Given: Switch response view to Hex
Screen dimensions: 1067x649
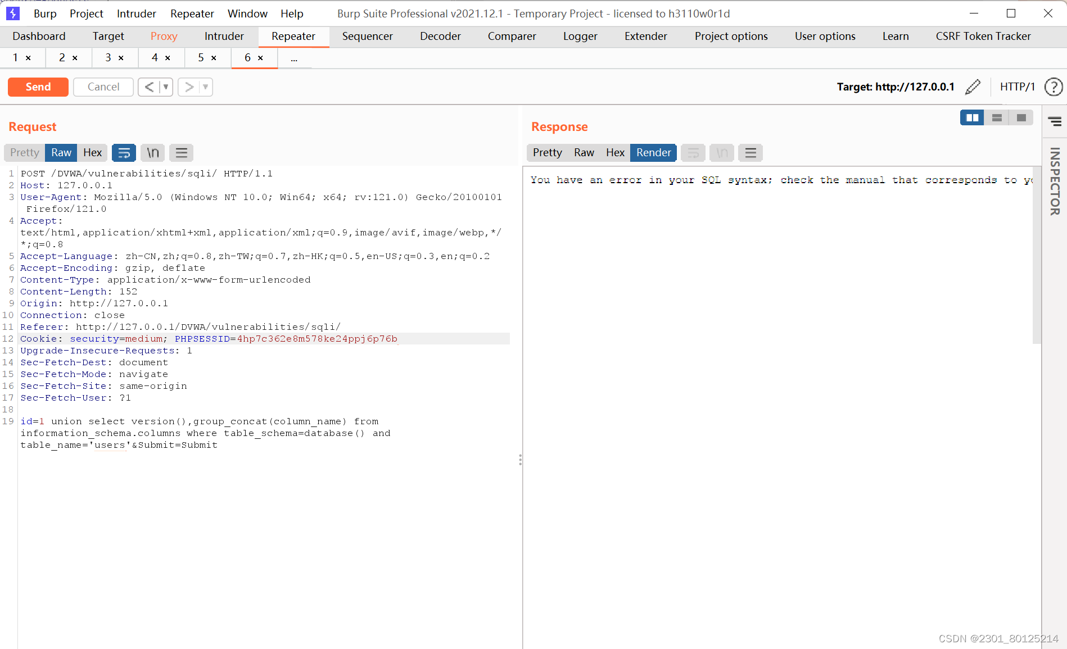Looking at the screenshot, I should click(x=615, y=153).
